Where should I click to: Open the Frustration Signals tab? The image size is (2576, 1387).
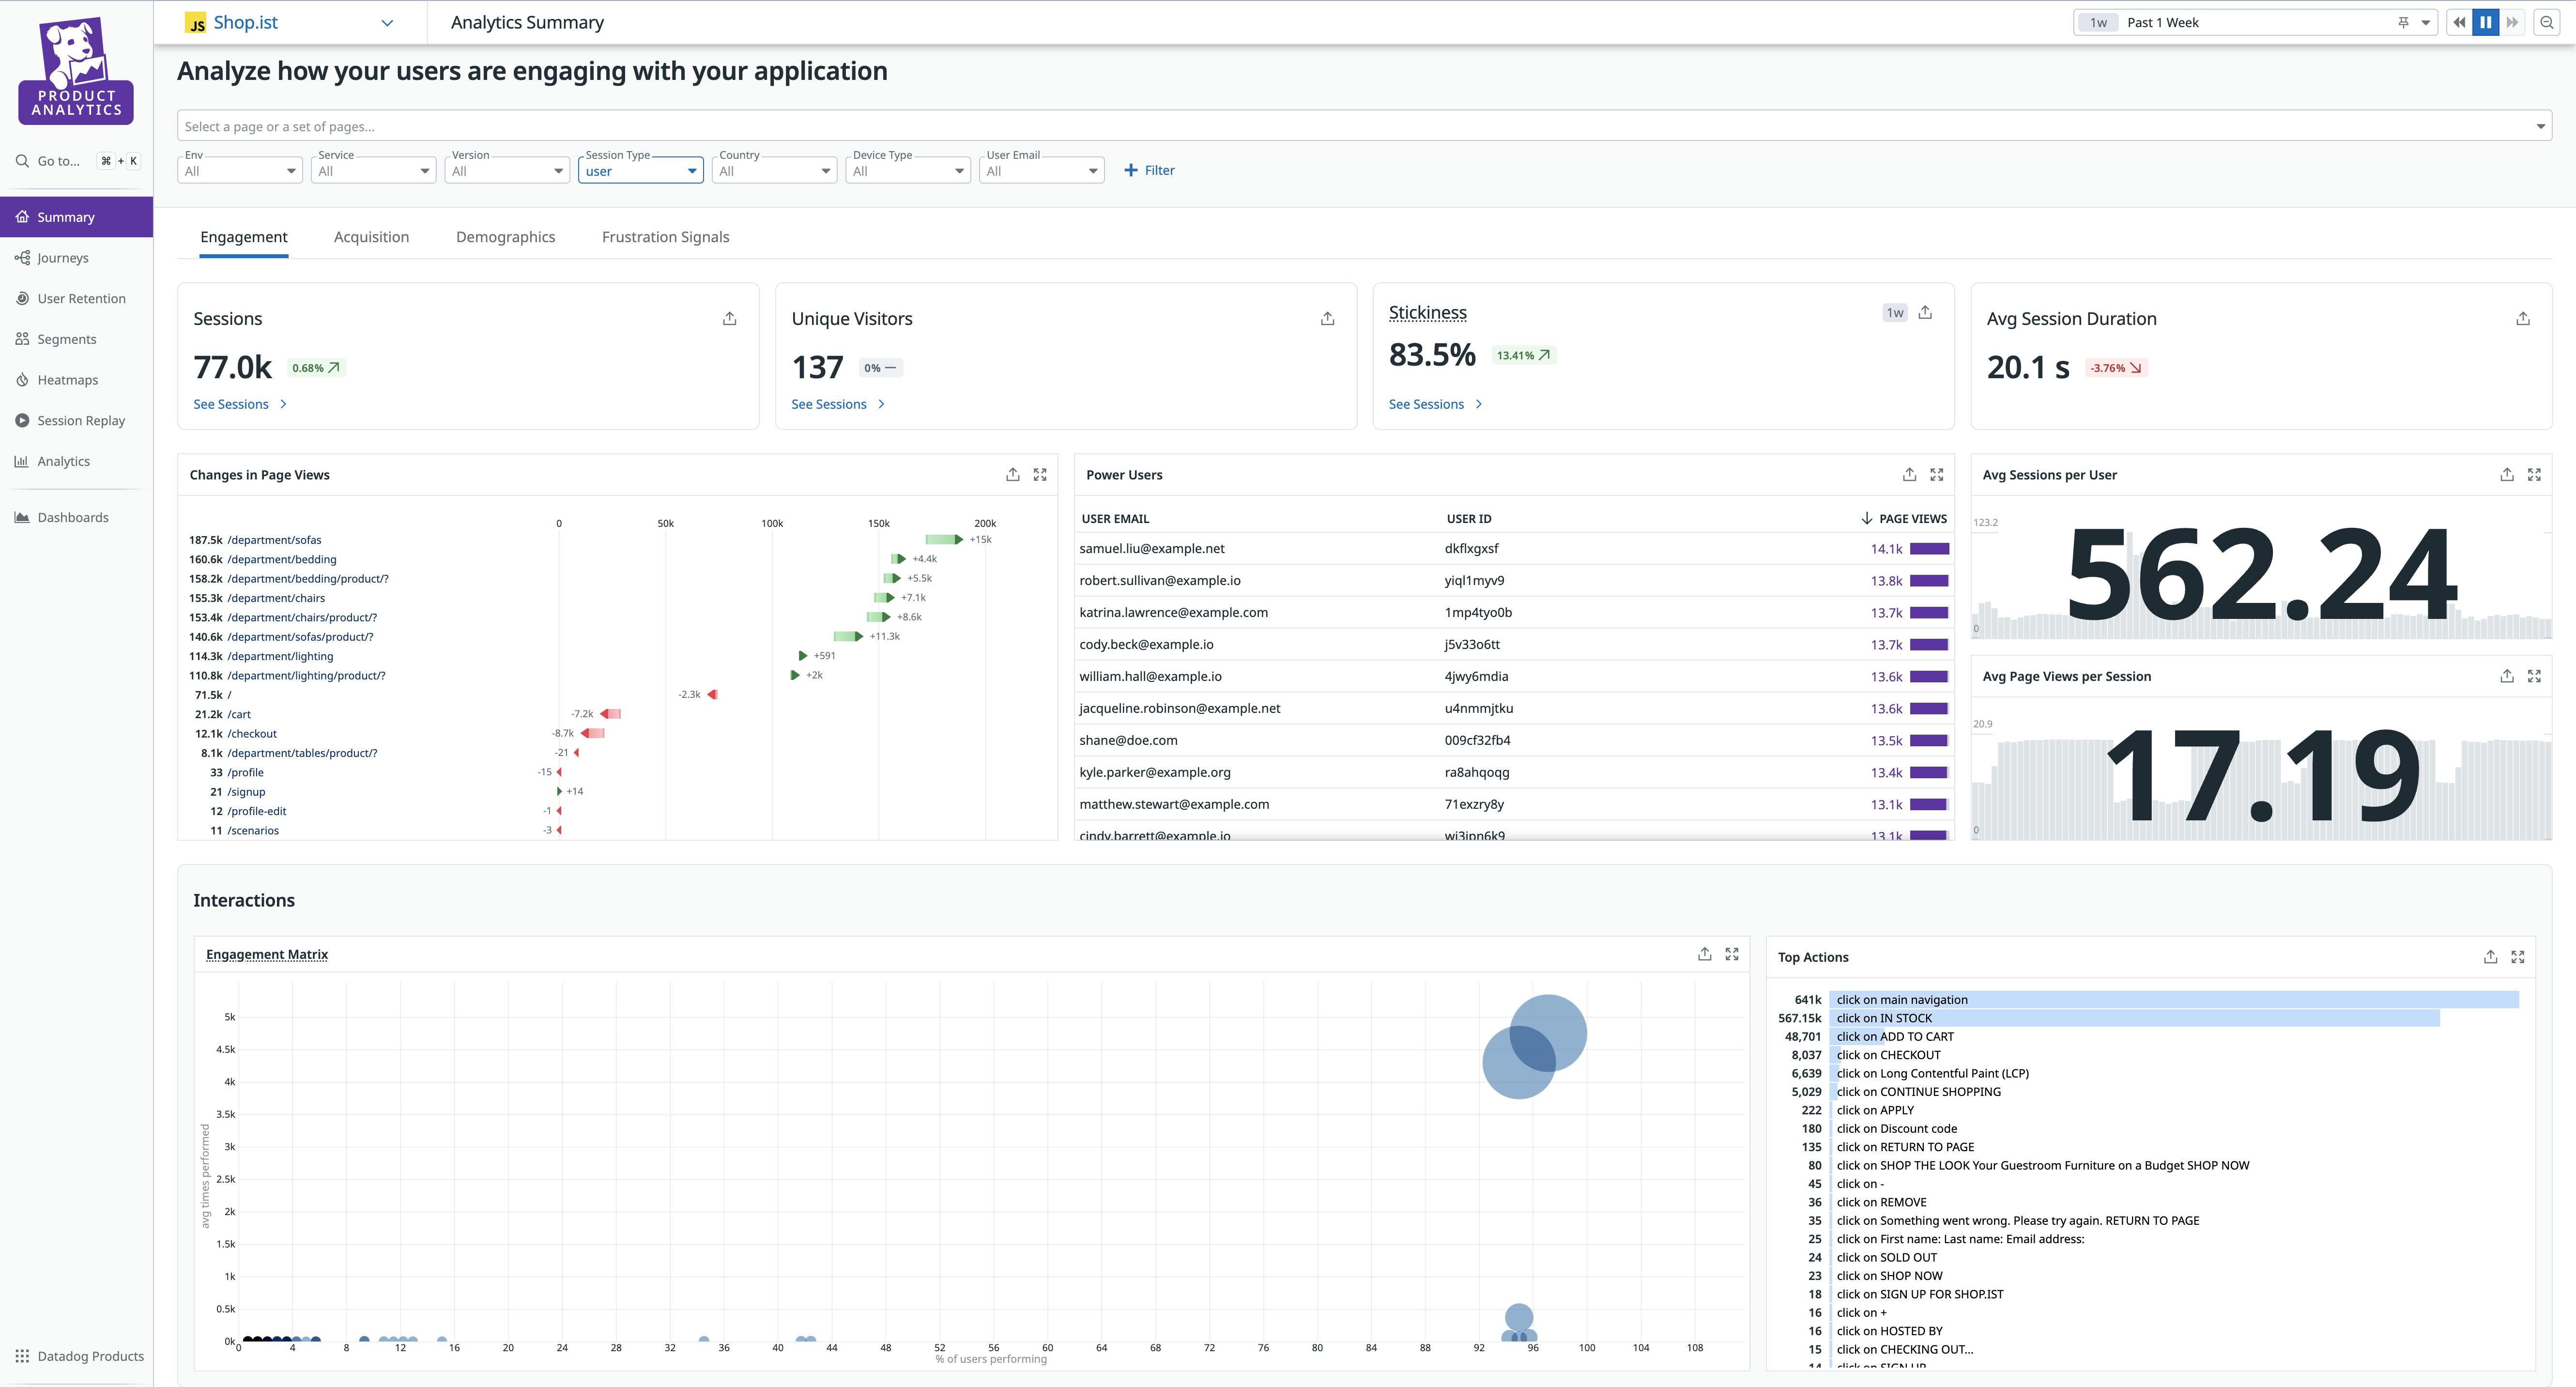(x=664, y=237)
